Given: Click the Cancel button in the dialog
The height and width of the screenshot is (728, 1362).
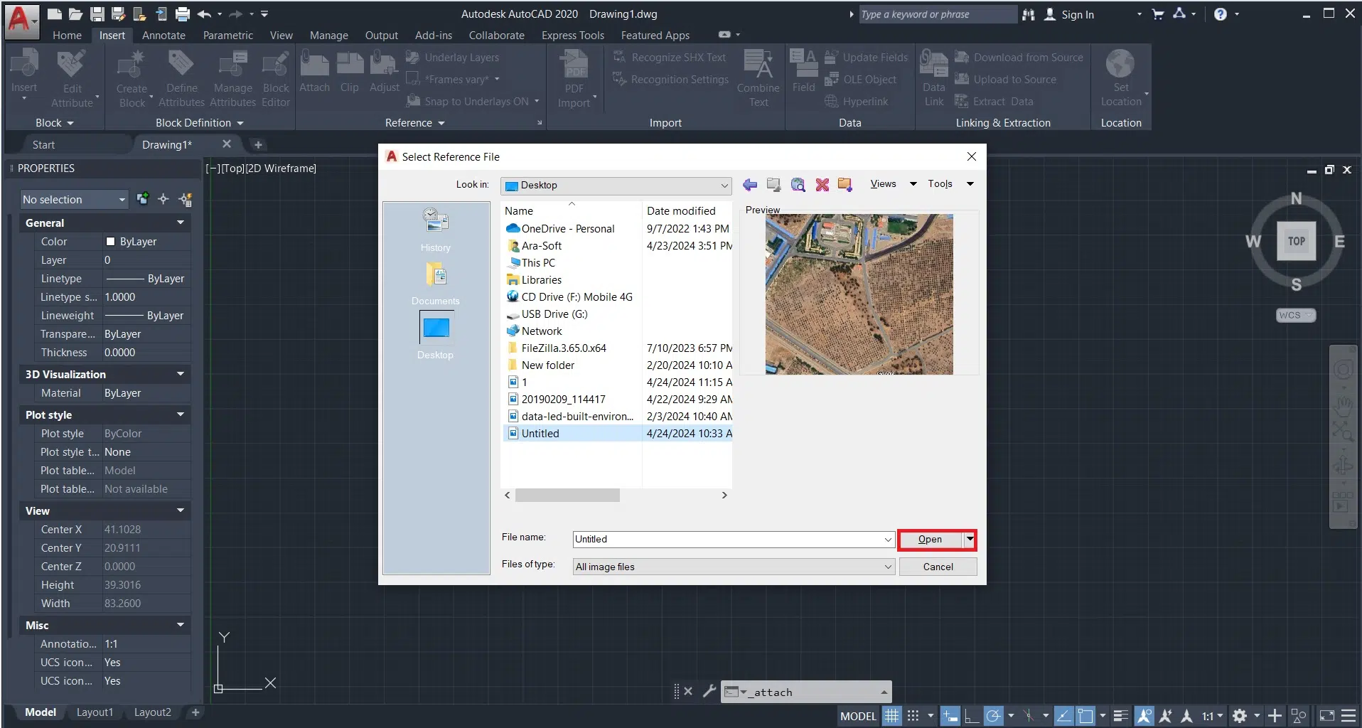Looking at the screenshot, I should (938, 567).
